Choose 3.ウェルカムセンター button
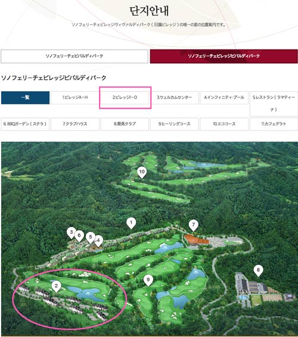The height and width of the screenshot is (337, 298). click(x=175, y=98)
